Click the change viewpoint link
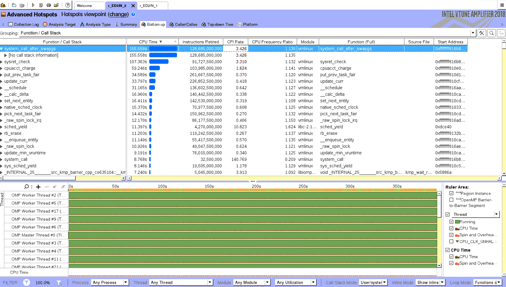The height and width of the screenshot is (287, 506). [118, 15]
